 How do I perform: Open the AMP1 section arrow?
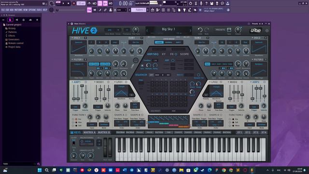(x=72, y=82)
